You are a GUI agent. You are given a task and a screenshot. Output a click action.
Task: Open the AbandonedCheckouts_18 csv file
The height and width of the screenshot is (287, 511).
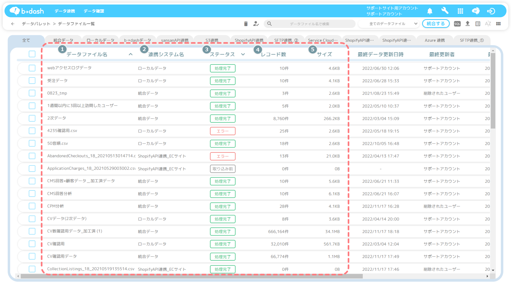click(91, 156)
